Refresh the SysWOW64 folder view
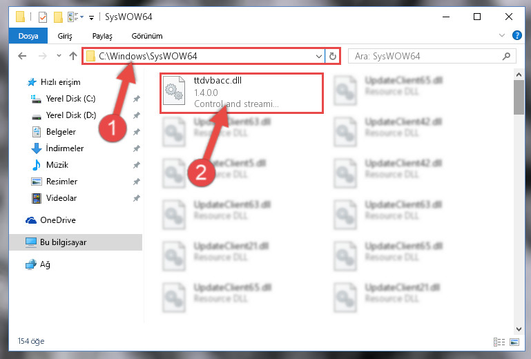The width and height of the screenshot is (531, 359). pyautogui.click(x=333, y=56)
